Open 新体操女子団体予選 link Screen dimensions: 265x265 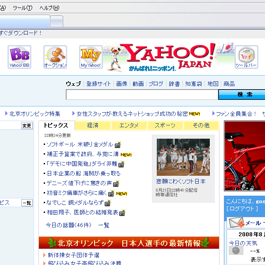[x=73, y=255]
